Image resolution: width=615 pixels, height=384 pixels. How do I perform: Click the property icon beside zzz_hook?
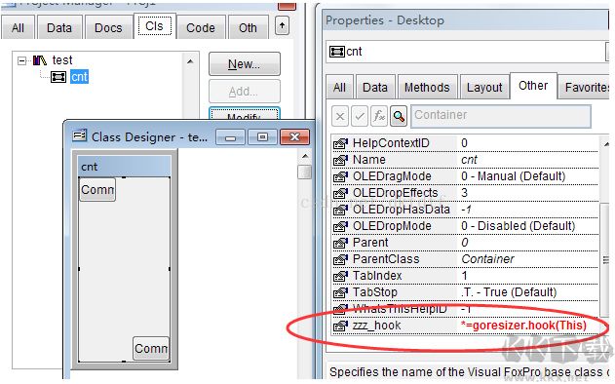point(340,326)
